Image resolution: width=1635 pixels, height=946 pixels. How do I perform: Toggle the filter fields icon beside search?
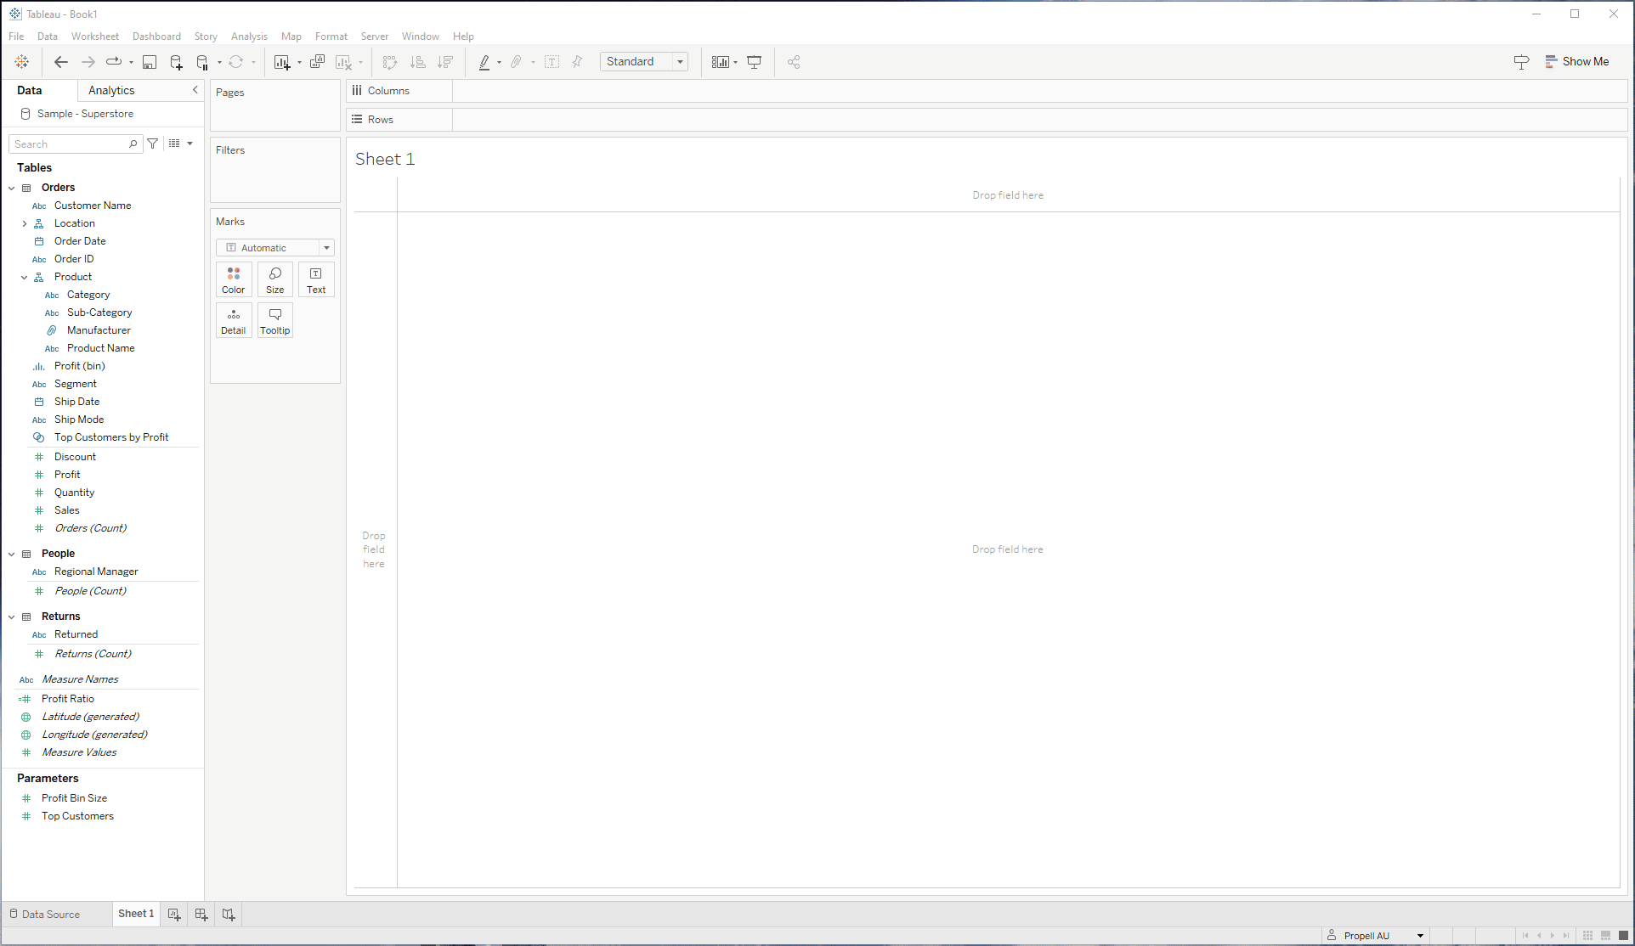(x=153, y=144)
